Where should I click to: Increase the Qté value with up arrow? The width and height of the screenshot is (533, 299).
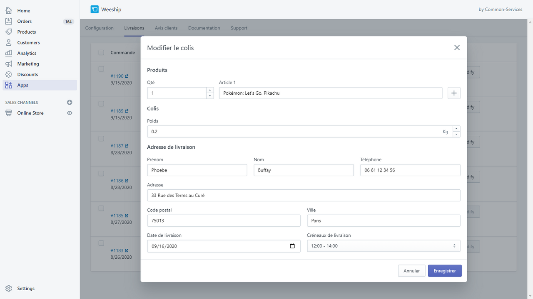tap(210, 90)
